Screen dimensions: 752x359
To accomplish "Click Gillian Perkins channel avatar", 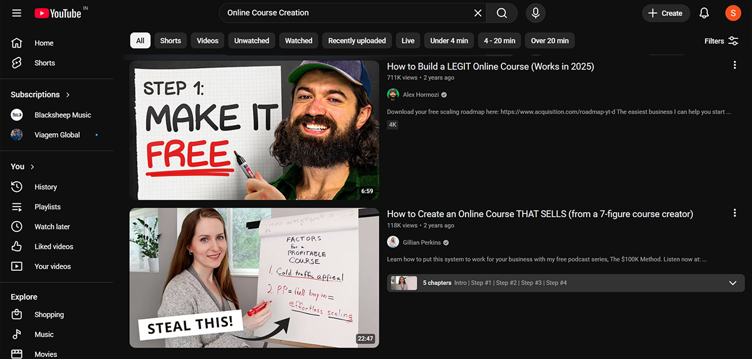I will coord(393,242).
